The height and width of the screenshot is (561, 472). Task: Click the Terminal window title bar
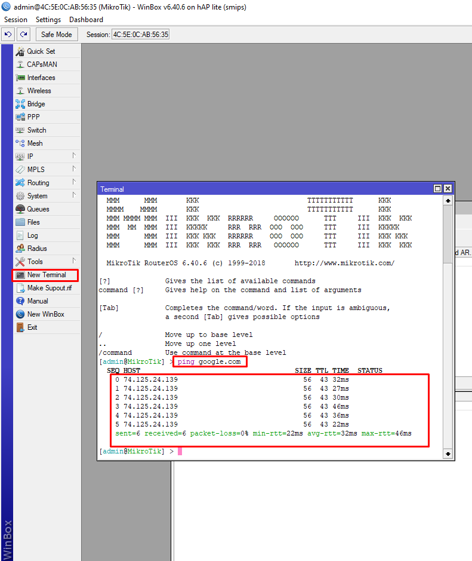pos(264,189)
